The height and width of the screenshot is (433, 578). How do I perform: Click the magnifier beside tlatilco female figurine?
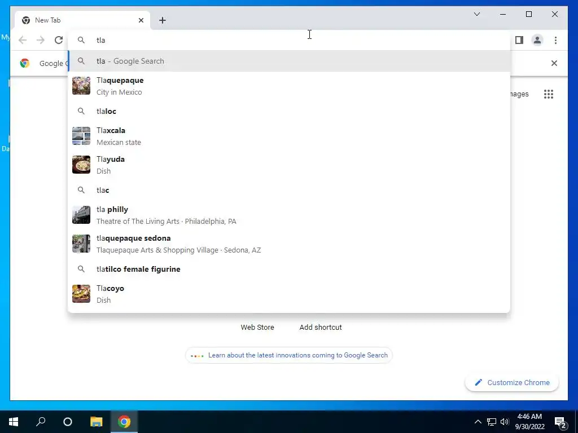(x=81, y=269)
